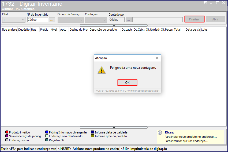Click the Total column header
Viewport: 228px width, 152px height.
click(x=179, y=30)
